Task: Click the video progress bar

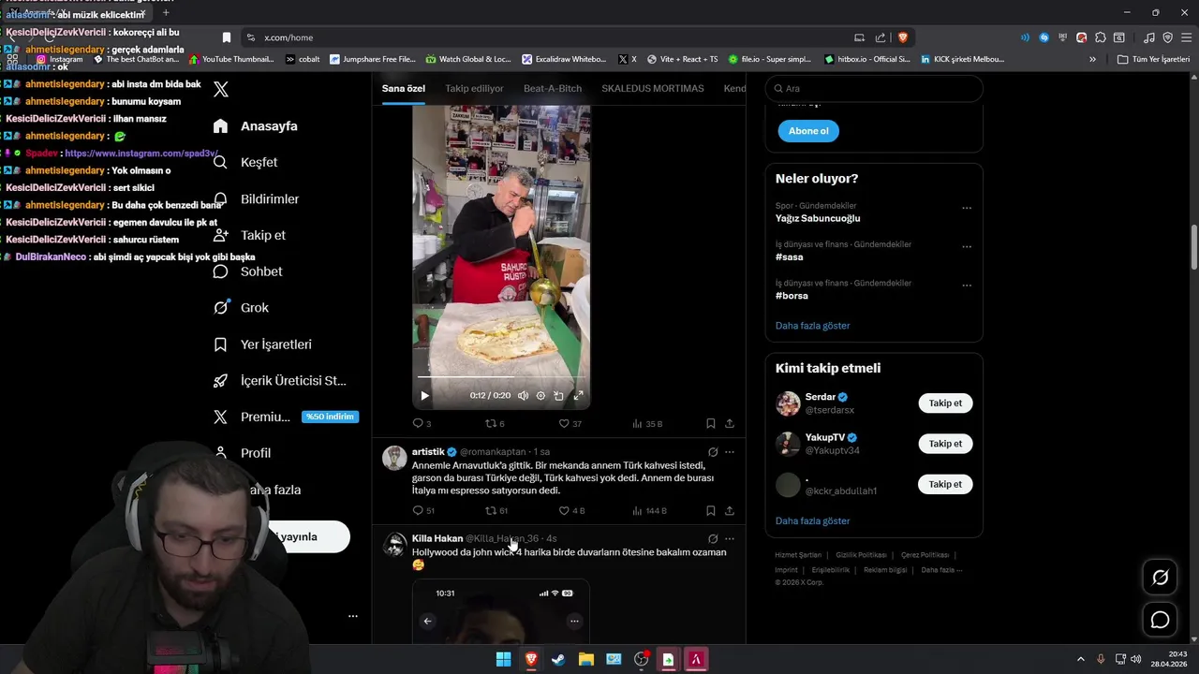Action: click(x=501, y=377)
